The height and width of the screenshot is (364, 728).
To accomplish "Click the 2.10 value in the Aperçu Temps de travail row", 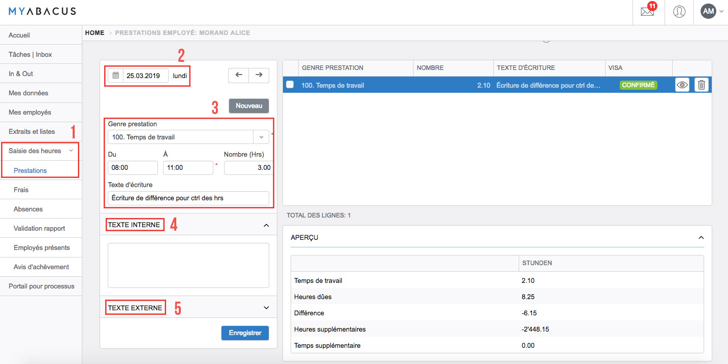I will pyautogui.click(x=528, y=280).
